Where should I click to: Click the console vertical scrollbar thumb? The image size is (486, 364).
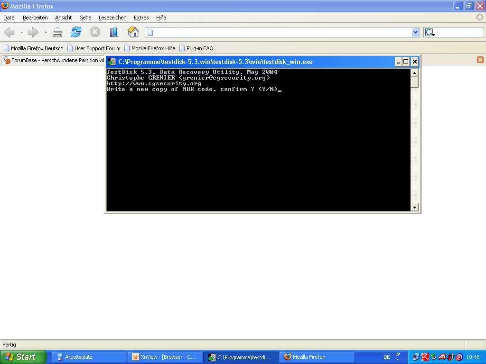coord(414,82)
